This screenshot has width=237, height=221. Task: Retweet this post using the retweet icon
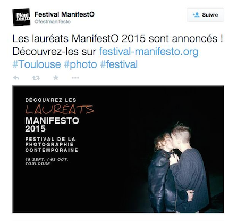[36, 78]
